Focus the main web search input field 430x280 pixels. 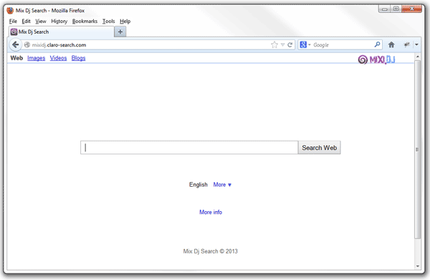189,148
